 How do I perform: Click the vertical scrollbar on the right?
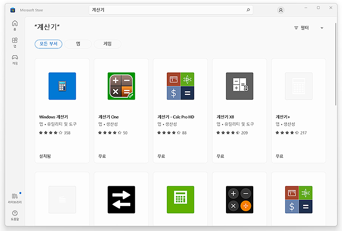[336, 64]
